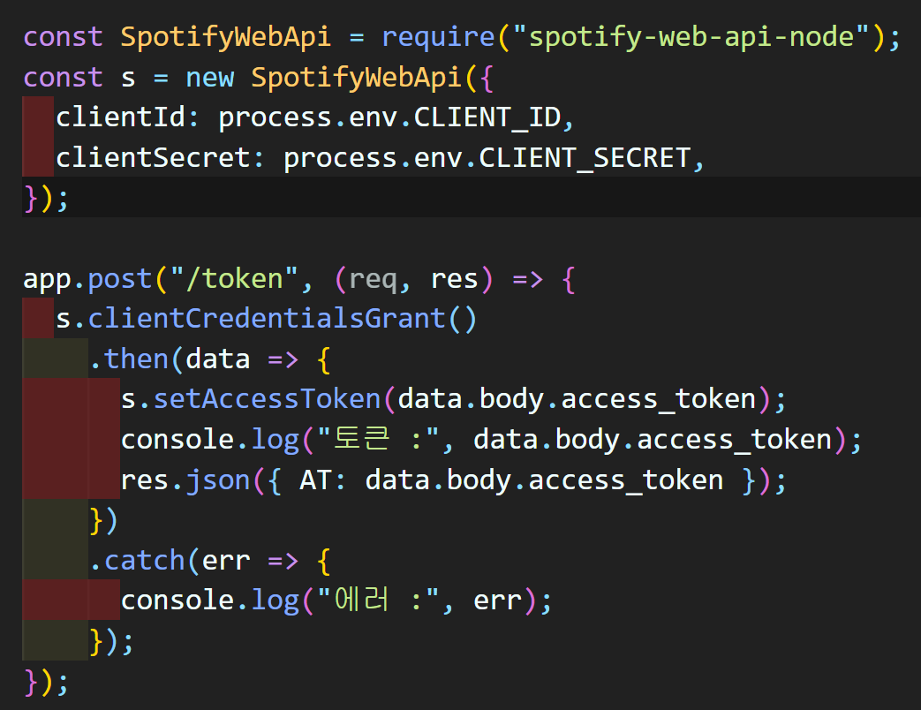The image size is (921, 710).
Task: Click the "에러 :" string literal
Action: click(378, 600)
